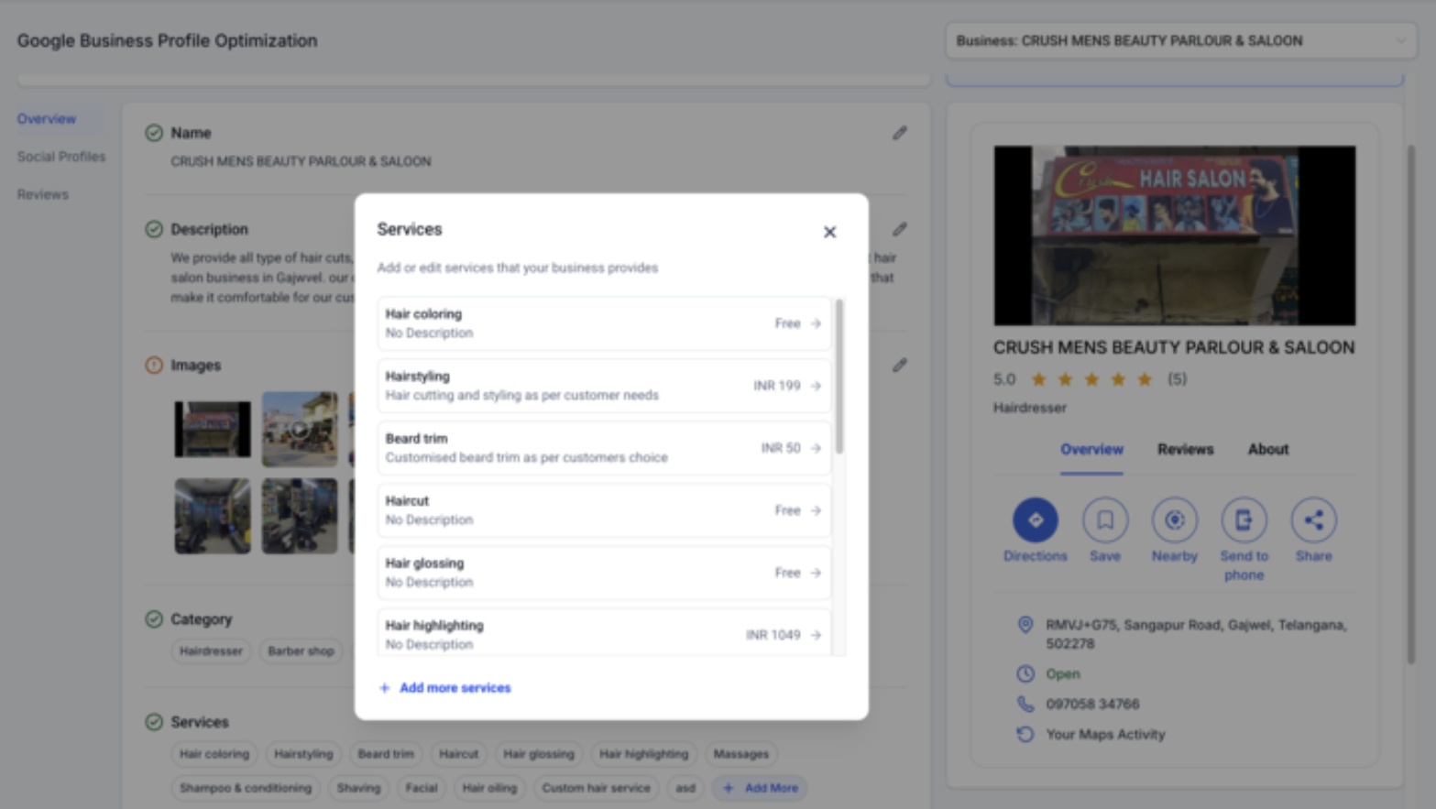Select the Custom hair service tag

pos(596,788)
